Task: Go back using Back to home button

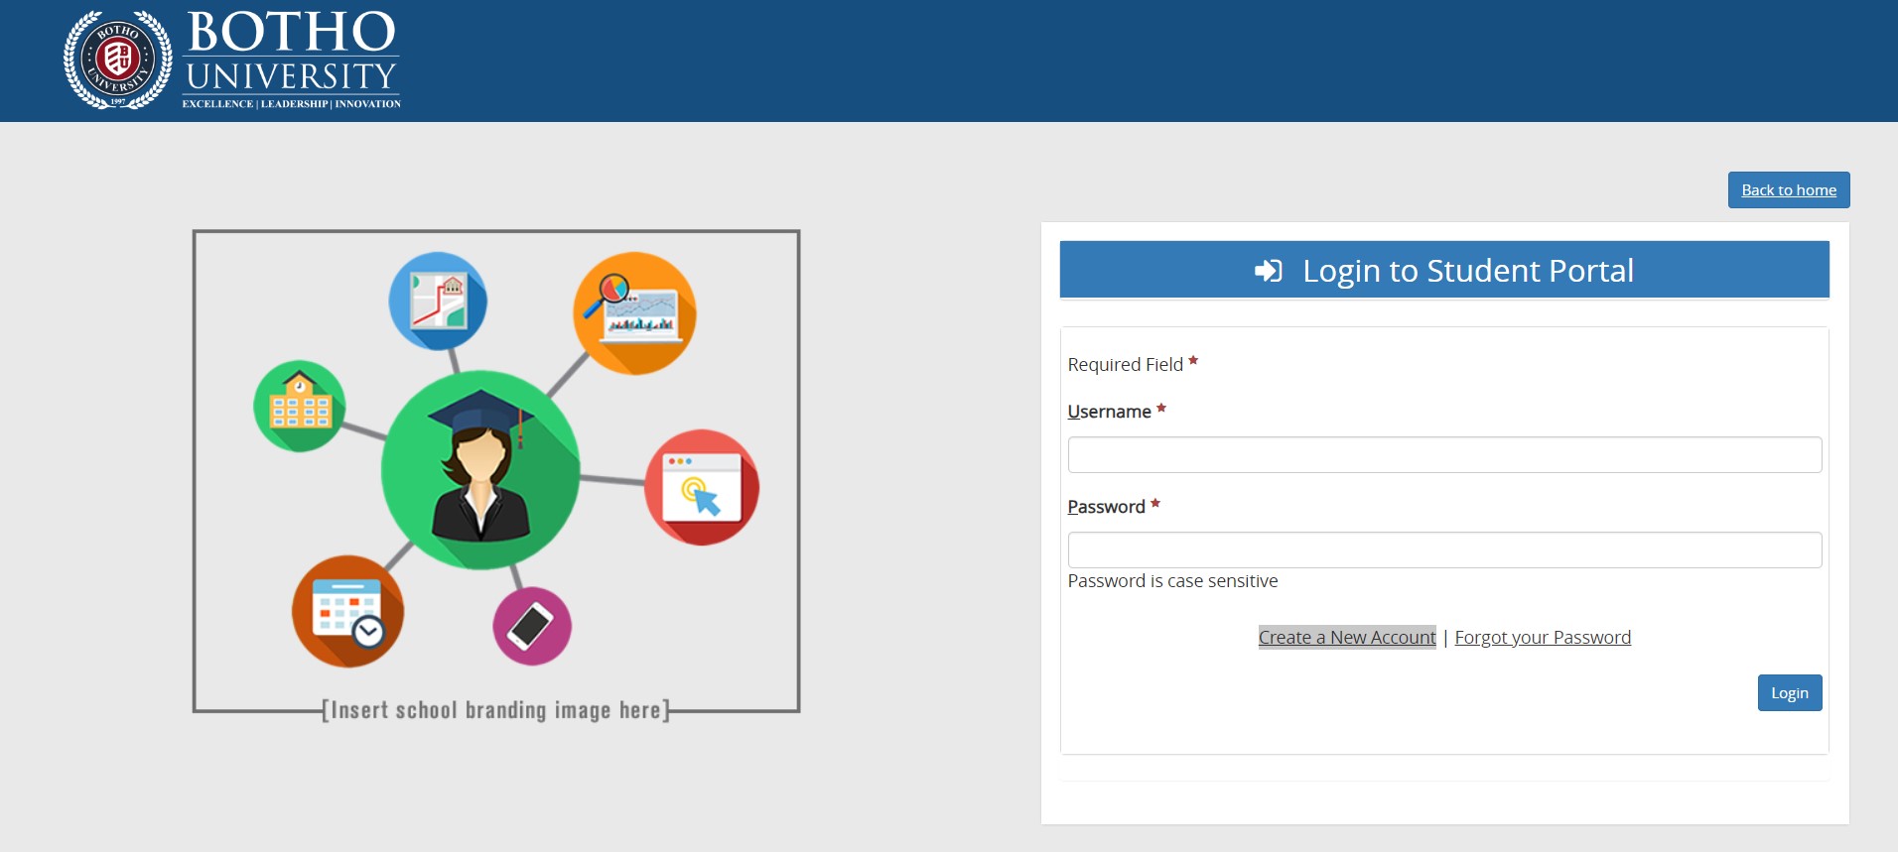Action: tap(1788, 190)
